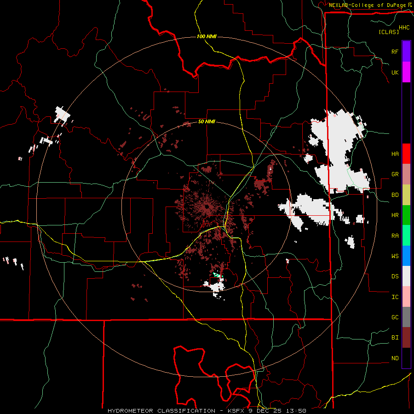
Task: Click the 'DS' legend label text
Action: click(x=395, y=276)
